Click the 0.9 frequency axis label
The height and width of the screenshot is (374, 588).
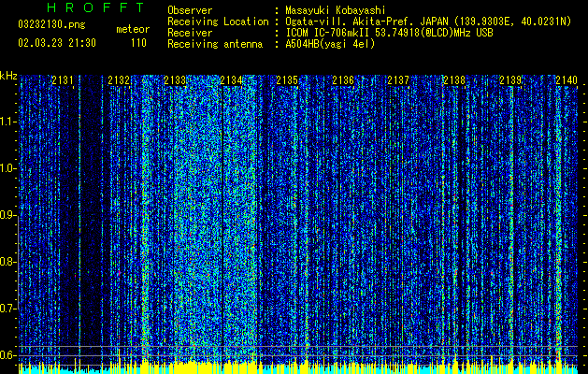pyautogui.click(x=7, y=215)
